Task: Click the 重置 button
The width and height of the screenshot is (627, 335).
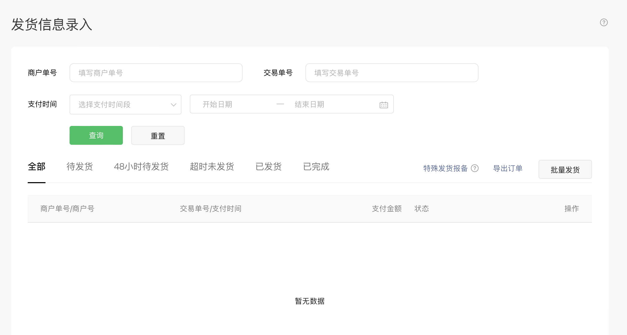Action: click(x=158, y=135)
